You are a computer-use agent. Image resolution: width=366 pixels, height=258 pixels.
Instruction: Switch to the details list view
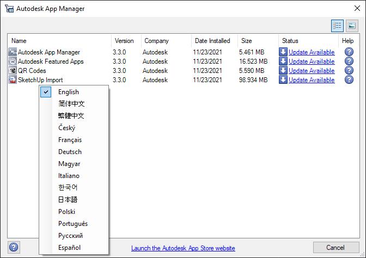337,26
